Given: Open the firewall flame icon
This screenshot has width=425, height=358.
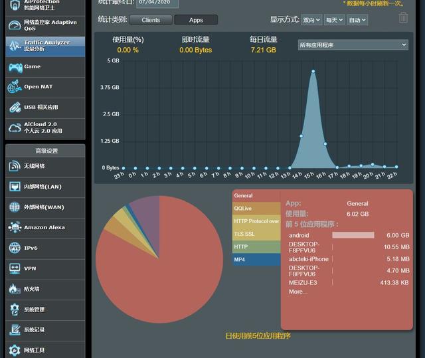Looking at the screenshot, I should pos(15,289).
